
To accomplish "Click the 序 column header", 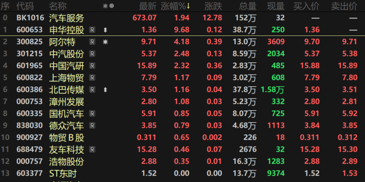I will 5,6.
